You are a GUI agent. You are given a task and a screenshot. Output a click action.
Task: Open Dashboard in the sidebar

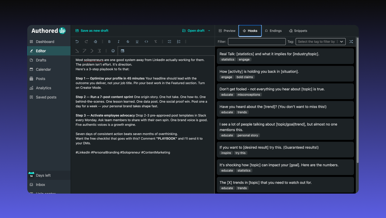point(49,42)
